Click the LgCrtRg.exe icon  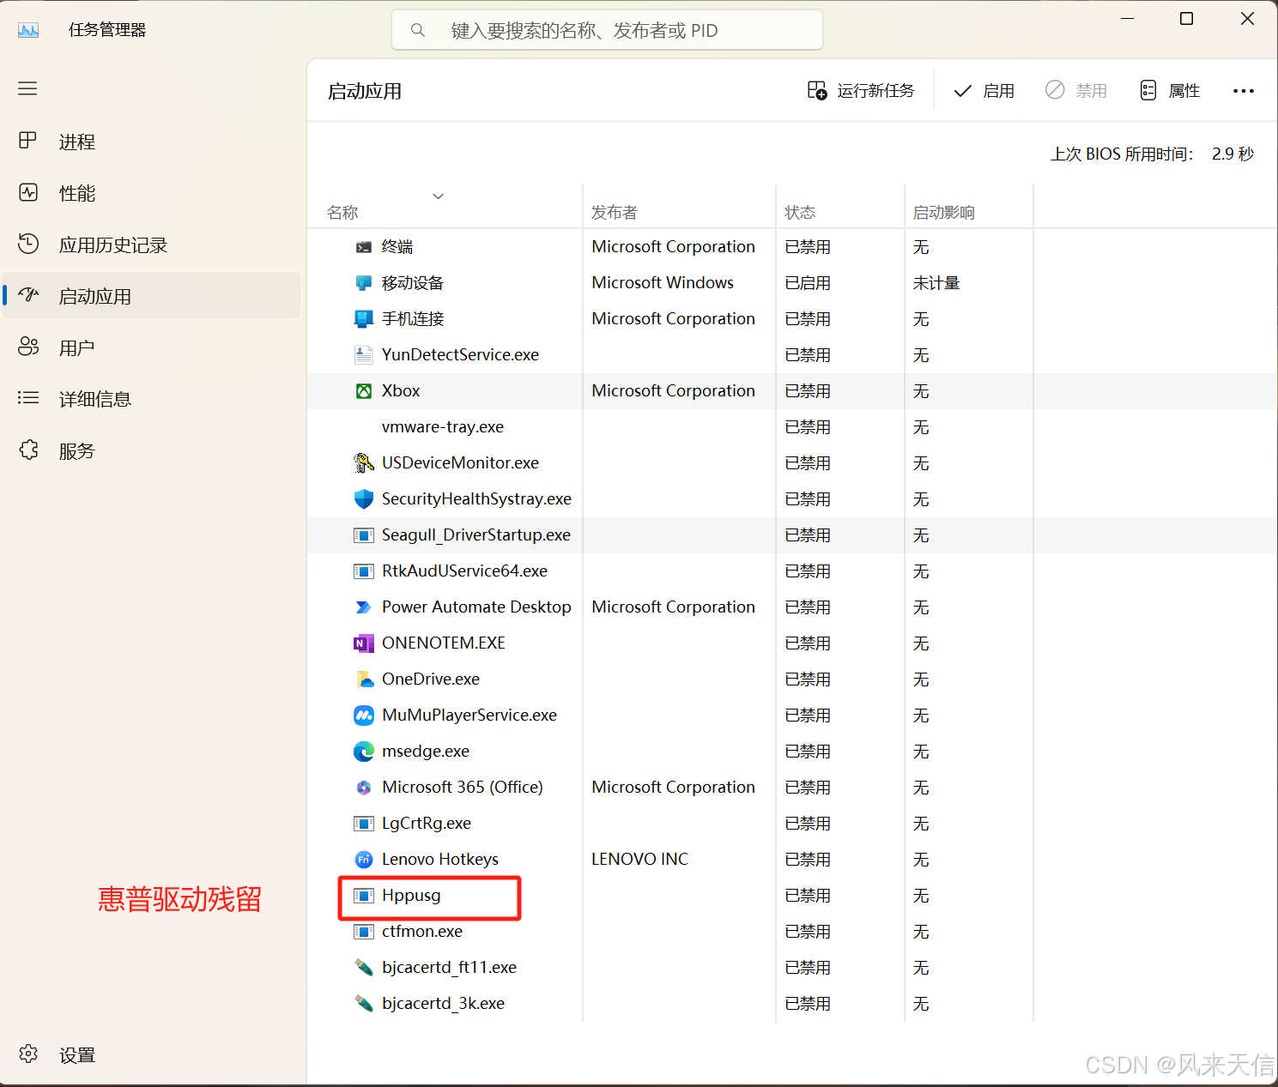point(364,824)
